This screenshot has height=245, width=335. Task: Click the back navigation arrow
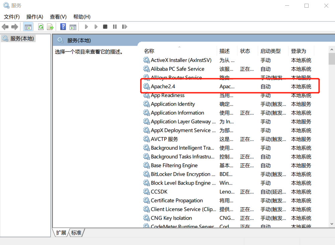[x=5, y=26]
